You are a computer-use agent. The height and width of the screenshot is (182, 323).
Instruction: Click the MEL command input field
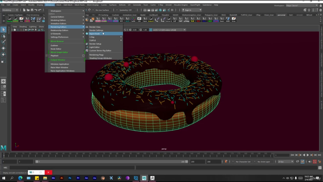pyautogui.click(x=72, y=168)
